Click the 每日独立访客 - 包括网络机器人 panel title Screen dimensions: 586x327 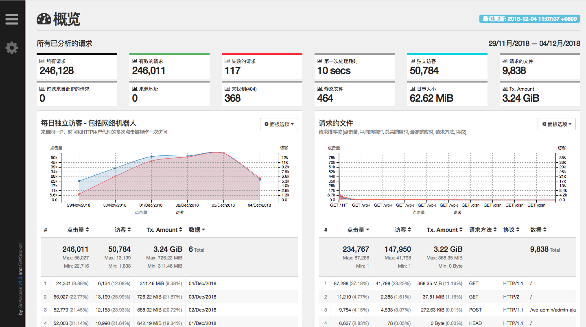pyautogui.click(x=89, y=123)
